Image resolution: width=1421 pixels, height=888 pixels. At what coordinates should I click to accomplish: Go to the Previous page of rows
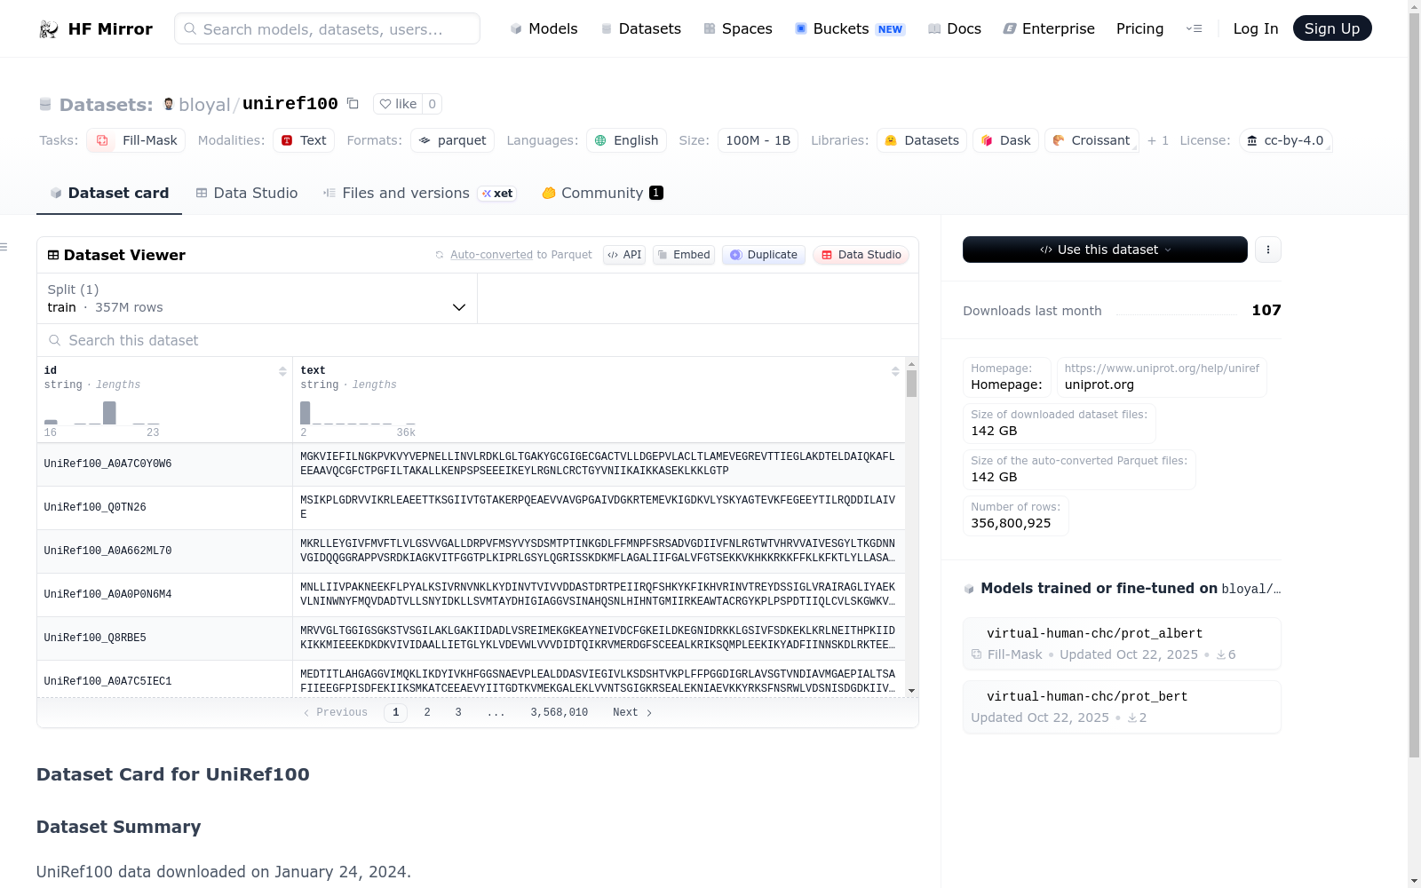pos(336,712)
